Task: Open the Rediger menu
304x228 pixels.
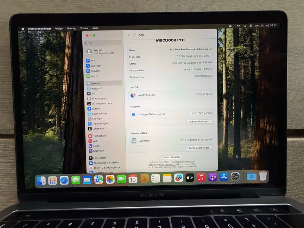Action: 59,28
